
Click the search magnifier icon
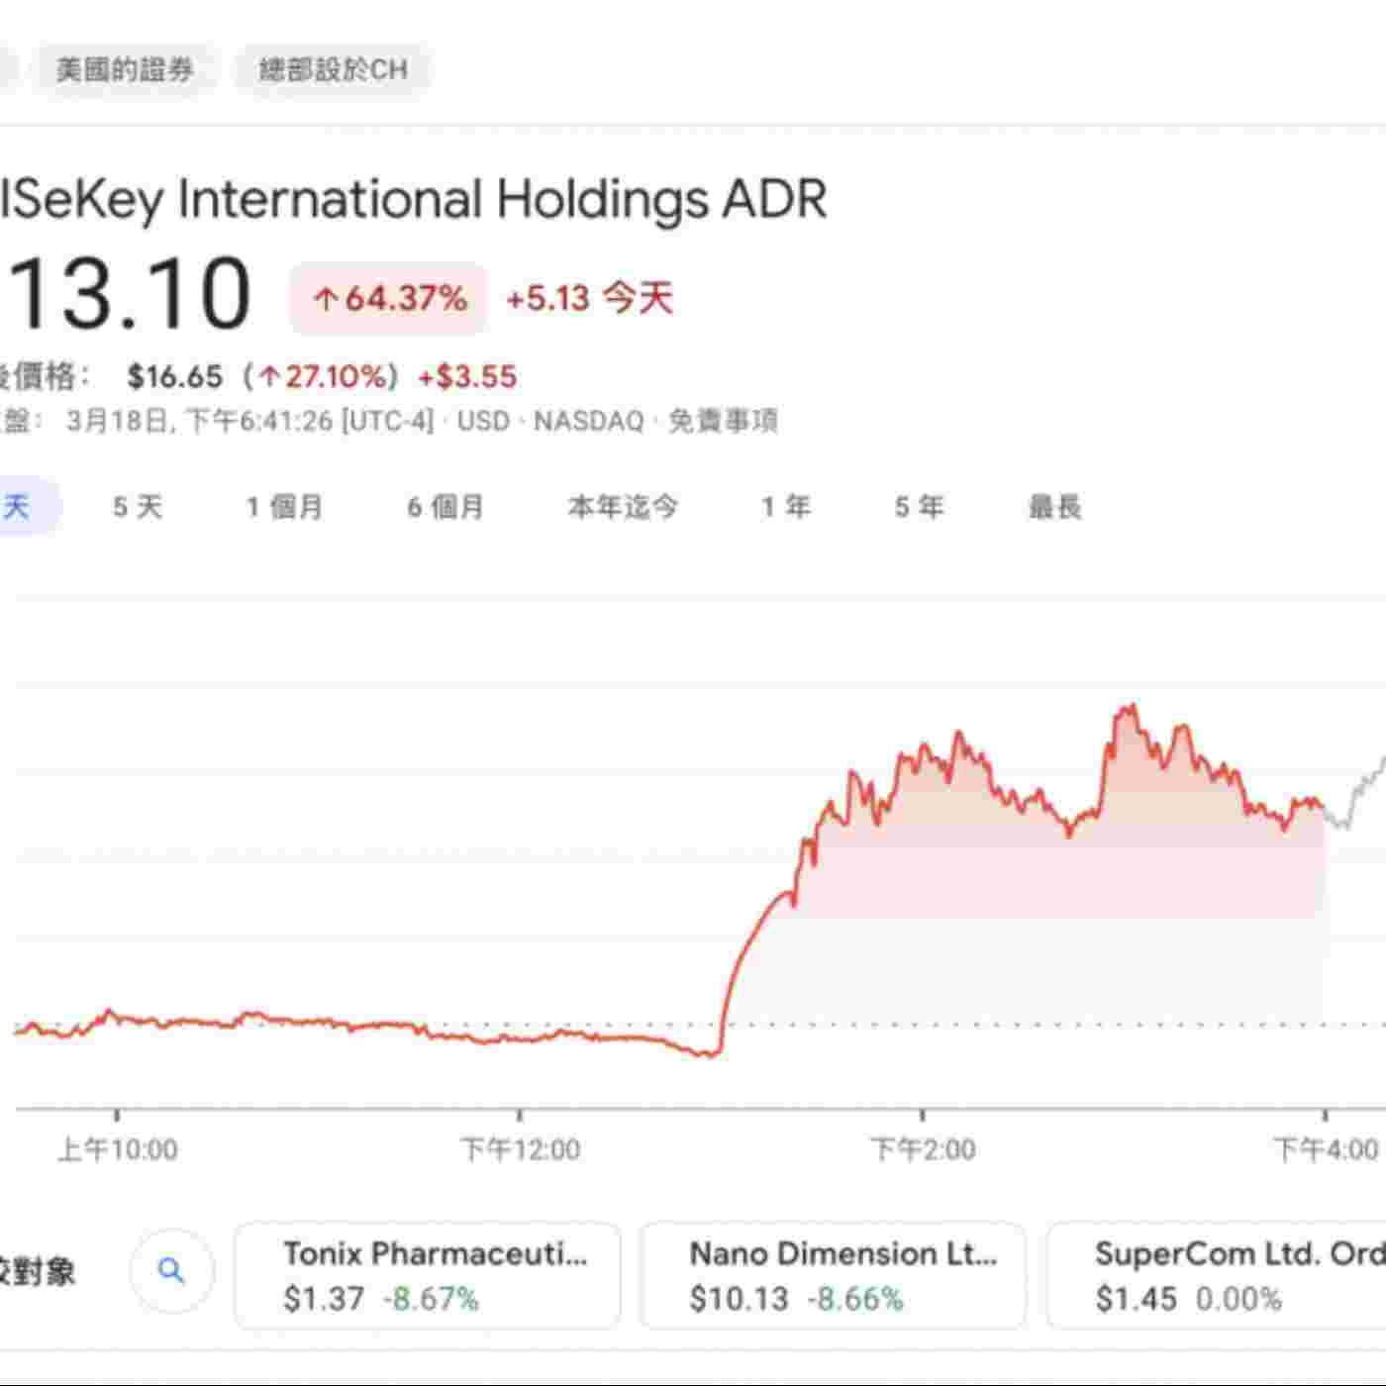pos(171,1271)
